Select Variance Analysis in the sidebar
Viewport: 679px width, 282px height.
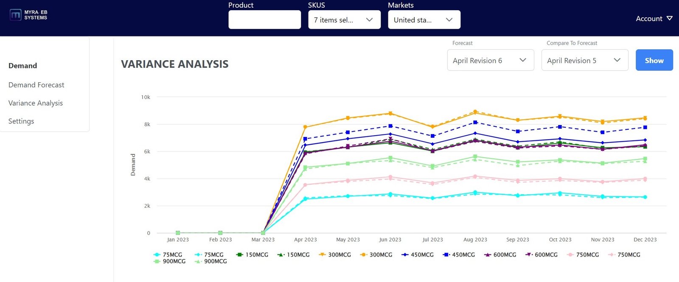36,103
